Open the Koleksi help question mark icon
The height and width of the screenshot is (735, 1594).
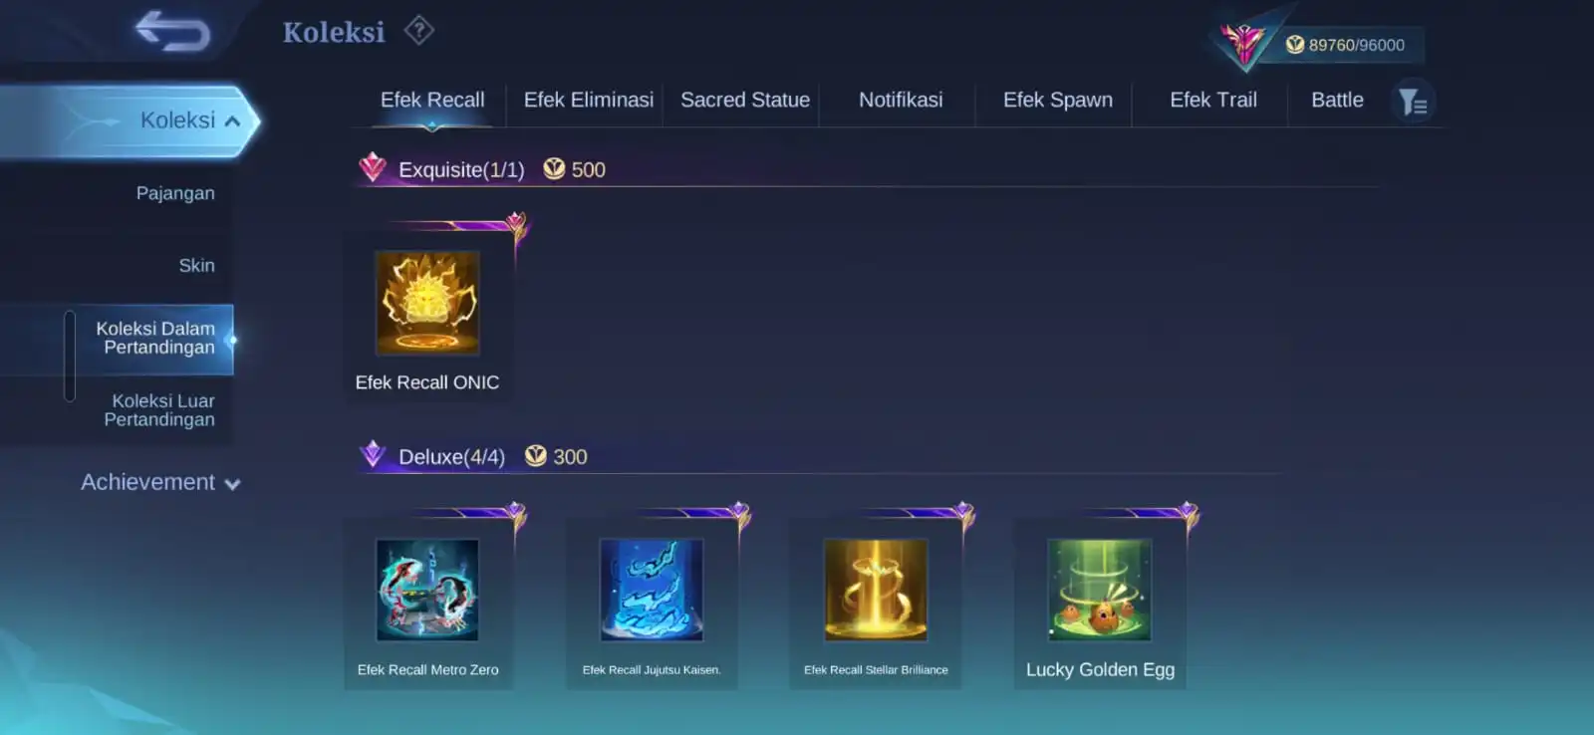(419, 31)
